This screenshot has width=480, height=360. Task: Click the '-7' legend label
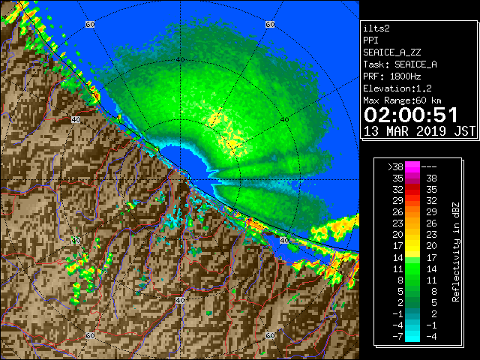(397, 337)
